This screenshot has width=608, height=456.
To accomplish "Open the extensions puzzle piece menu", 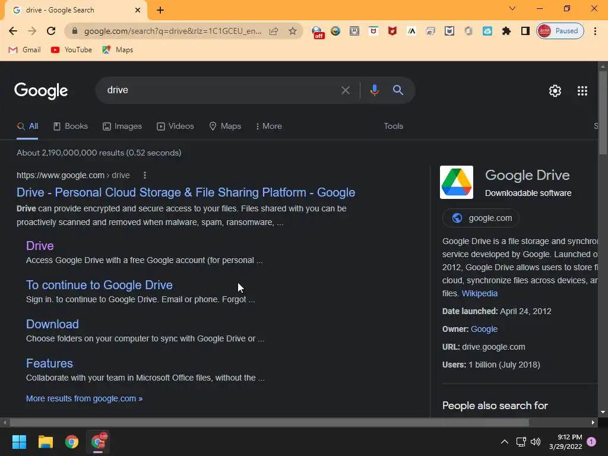I will (x=506, y=31).
